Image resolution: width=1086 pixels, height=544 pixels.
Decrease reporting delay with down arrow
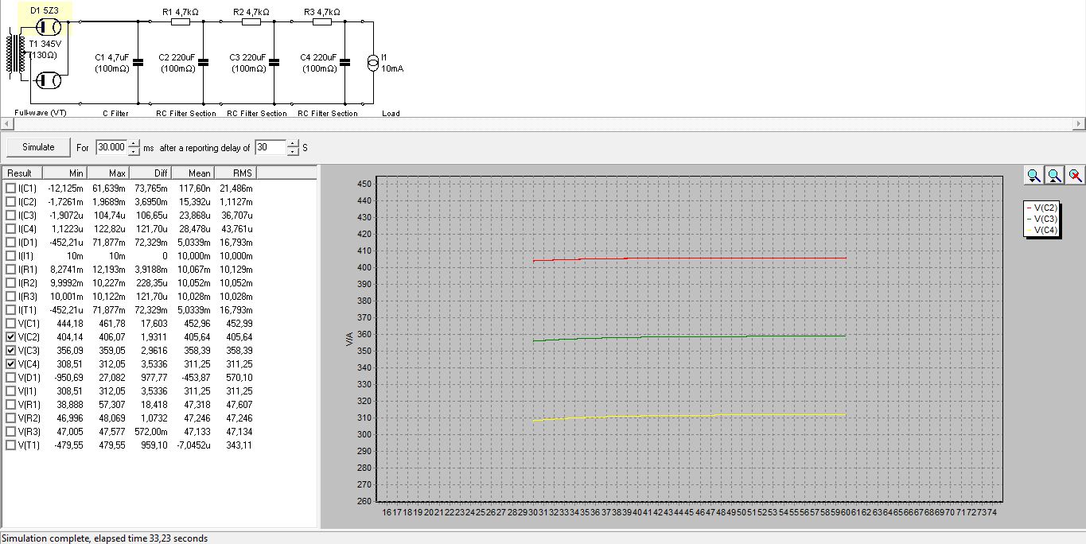pyautogui.click(x=293, y=151)
